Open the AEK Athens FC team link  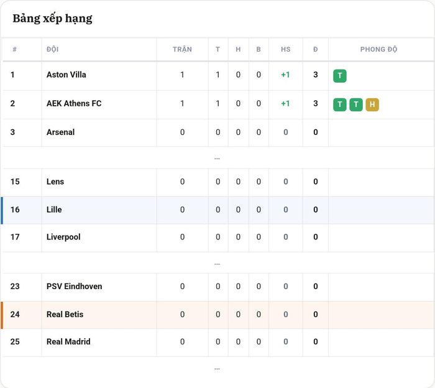click(x=74, y=103)
